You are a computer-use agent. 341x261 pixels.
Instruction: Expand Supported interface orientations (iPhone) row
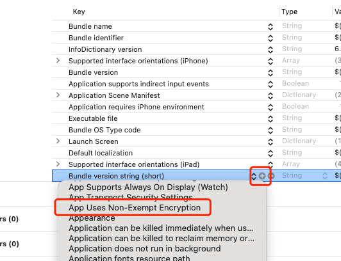[58, 61]
